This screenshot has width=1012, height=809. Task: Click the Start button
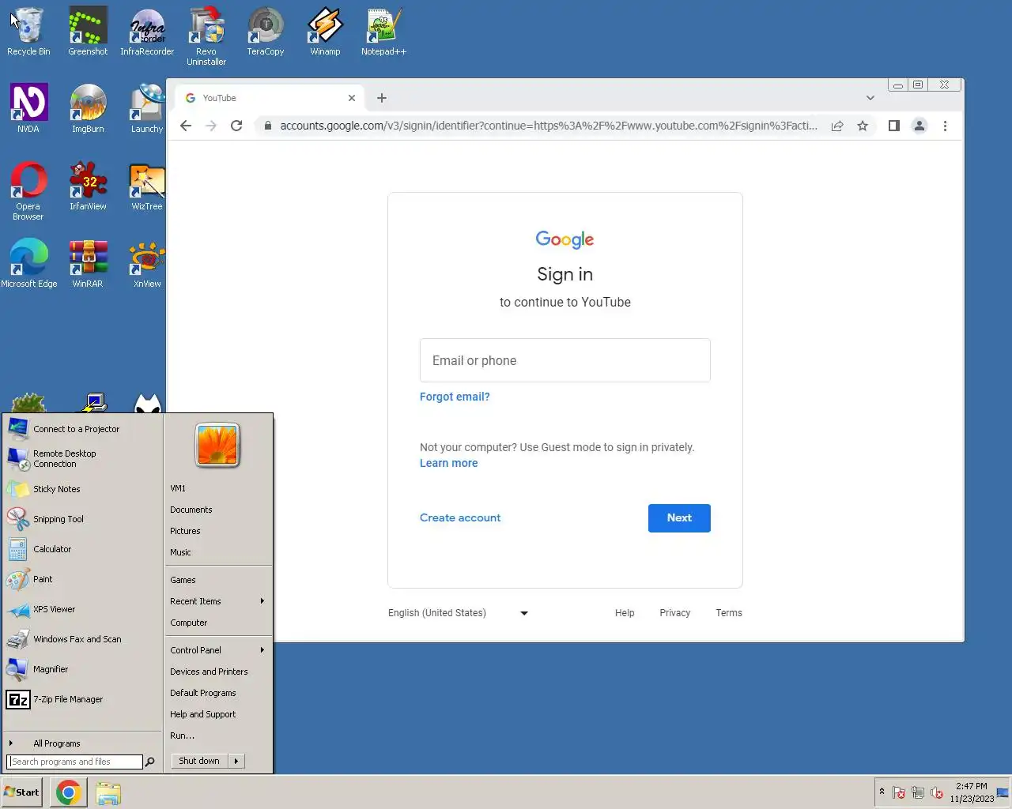(x=21, y=792)
